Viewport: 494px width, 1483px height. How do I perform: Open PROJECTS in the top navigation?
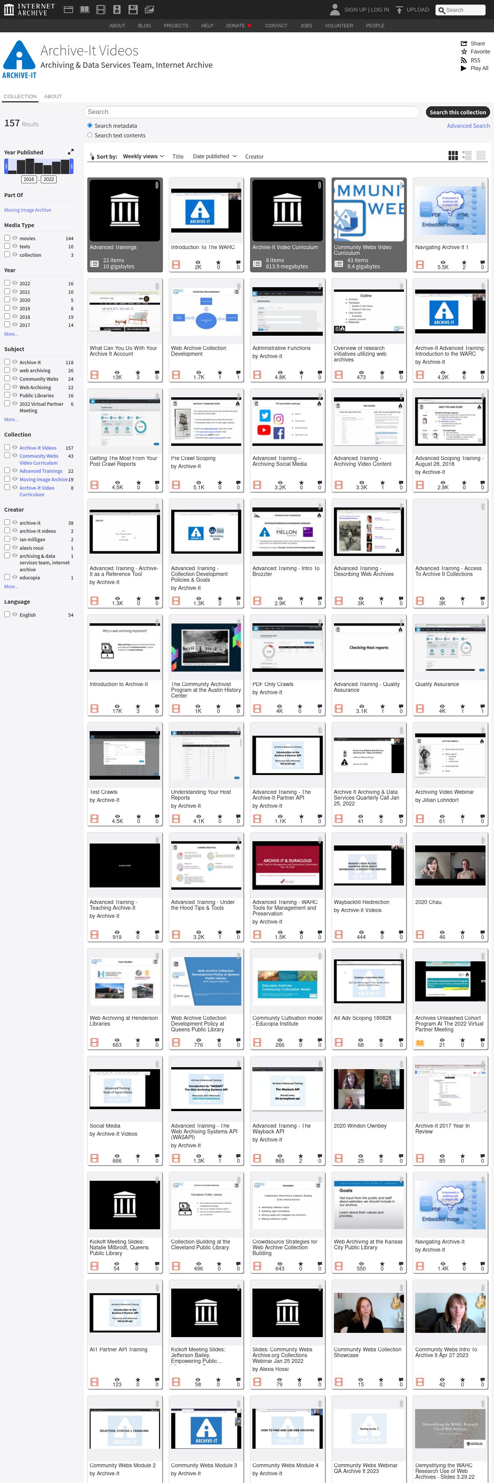tap(176, 26)
